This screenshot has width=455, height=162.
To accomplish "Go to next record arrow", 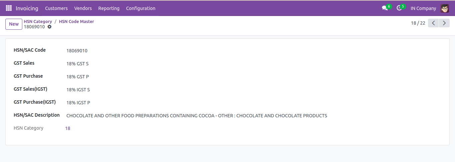I will [x=444, y=23].
